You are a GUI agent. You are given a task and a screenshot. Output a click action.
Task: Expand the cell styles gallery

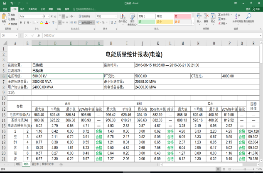point(193,24)
